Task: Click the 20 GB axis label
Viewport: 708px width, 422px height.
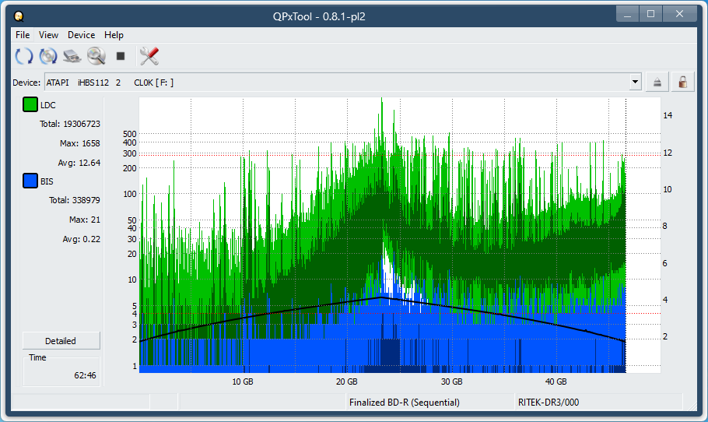Action: tap(347, 382)
